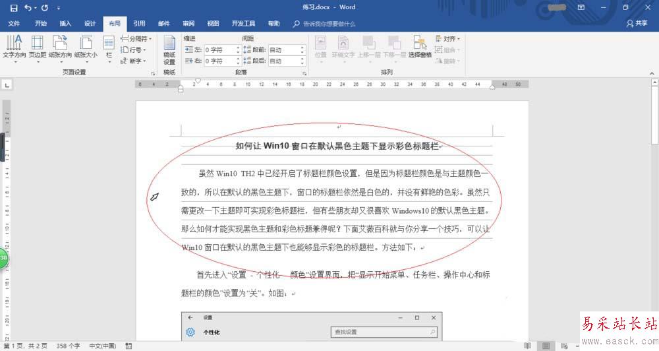Click the vertical scrollbar up arrow

pos(655,83)
